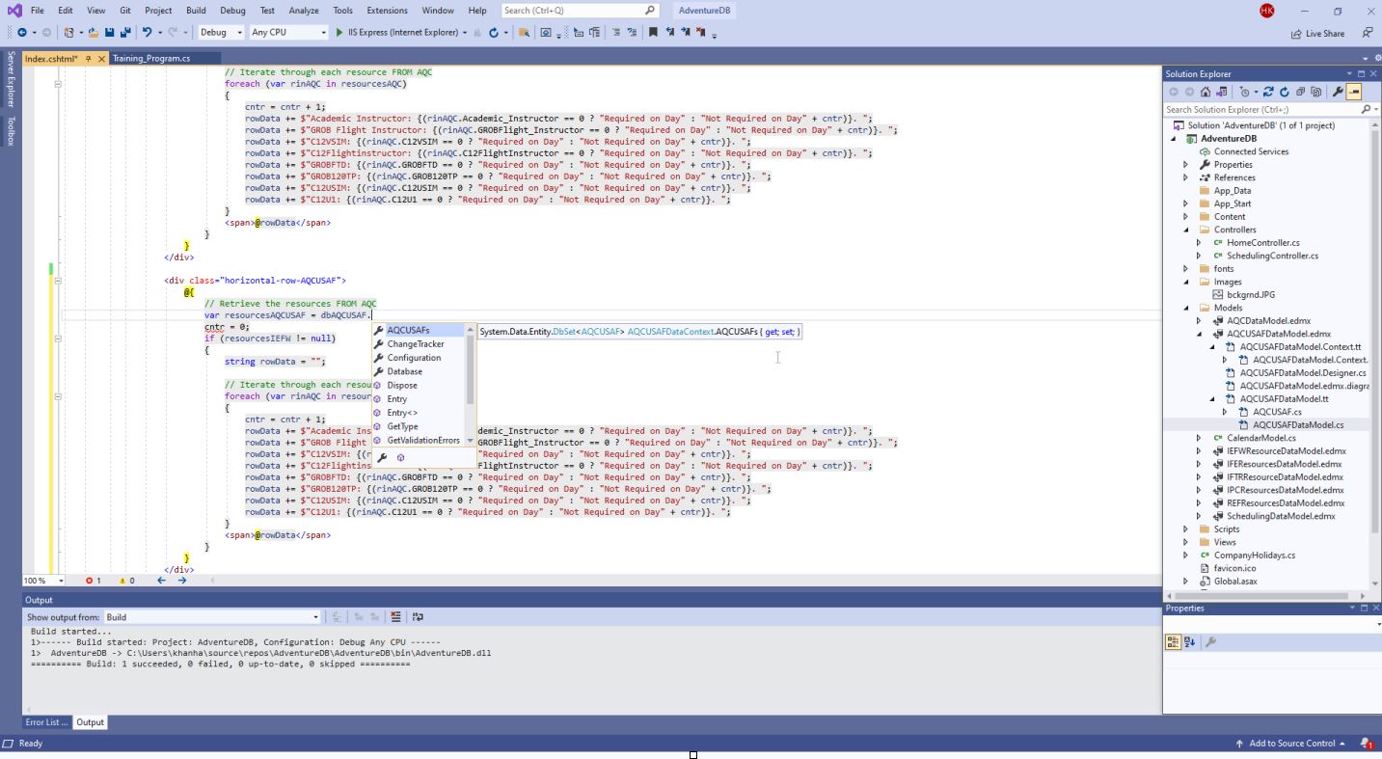Collapse the Models folder
The height and width of the screenshot is (759, 1382).
1184,307
